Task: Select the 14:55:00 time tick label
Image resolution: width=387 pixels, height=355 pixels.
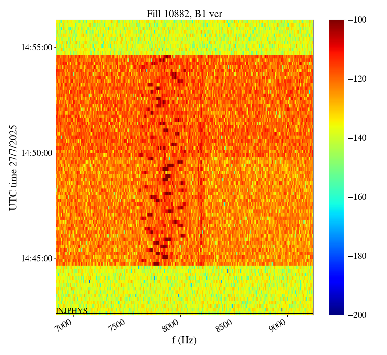Action: [36, 48]
